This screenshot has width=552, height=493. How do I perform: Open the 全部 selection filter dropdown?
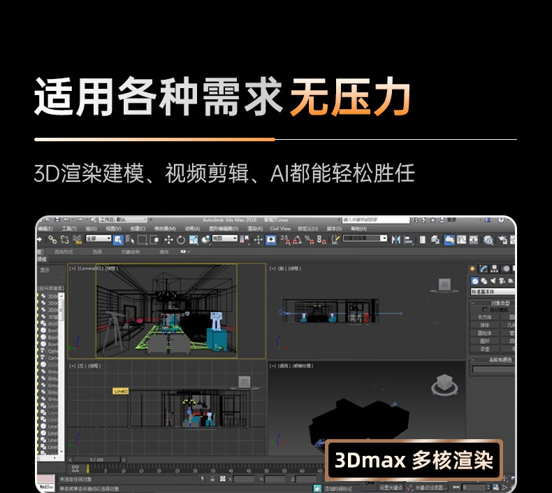tap(99, 238)
